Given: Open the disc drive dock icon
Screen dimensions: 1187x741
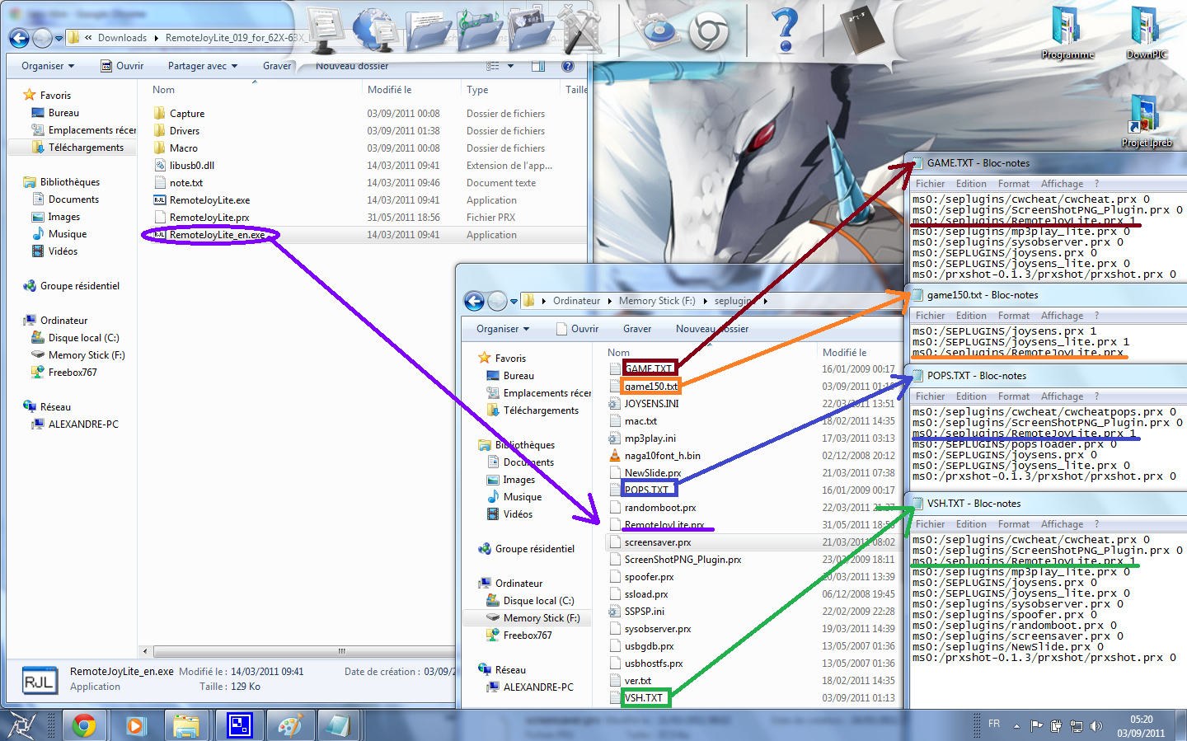Looking at the screenshot, I should point(659,31).
